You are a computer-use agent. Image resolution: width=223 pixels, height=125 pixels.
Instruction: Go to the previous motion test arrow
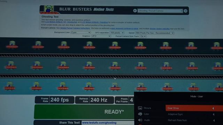coord(135,11)
